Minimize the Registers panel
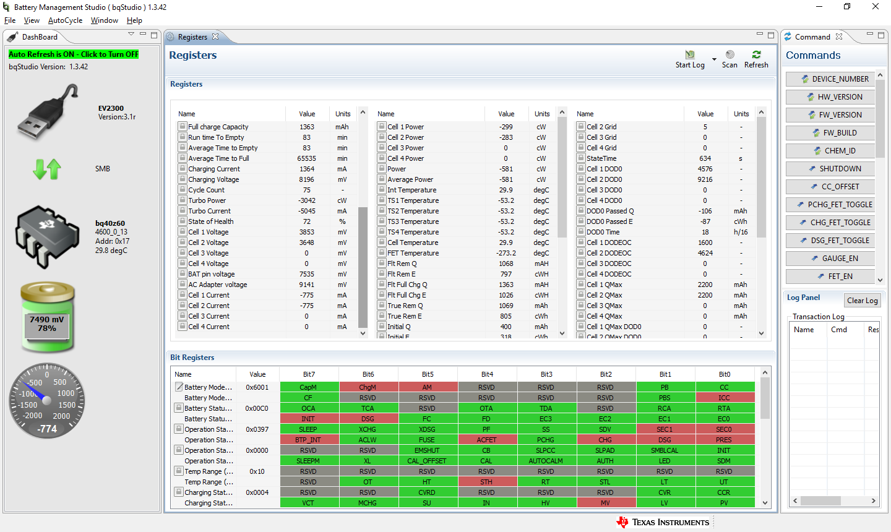891x532 pixels. [x=760, y=34]
